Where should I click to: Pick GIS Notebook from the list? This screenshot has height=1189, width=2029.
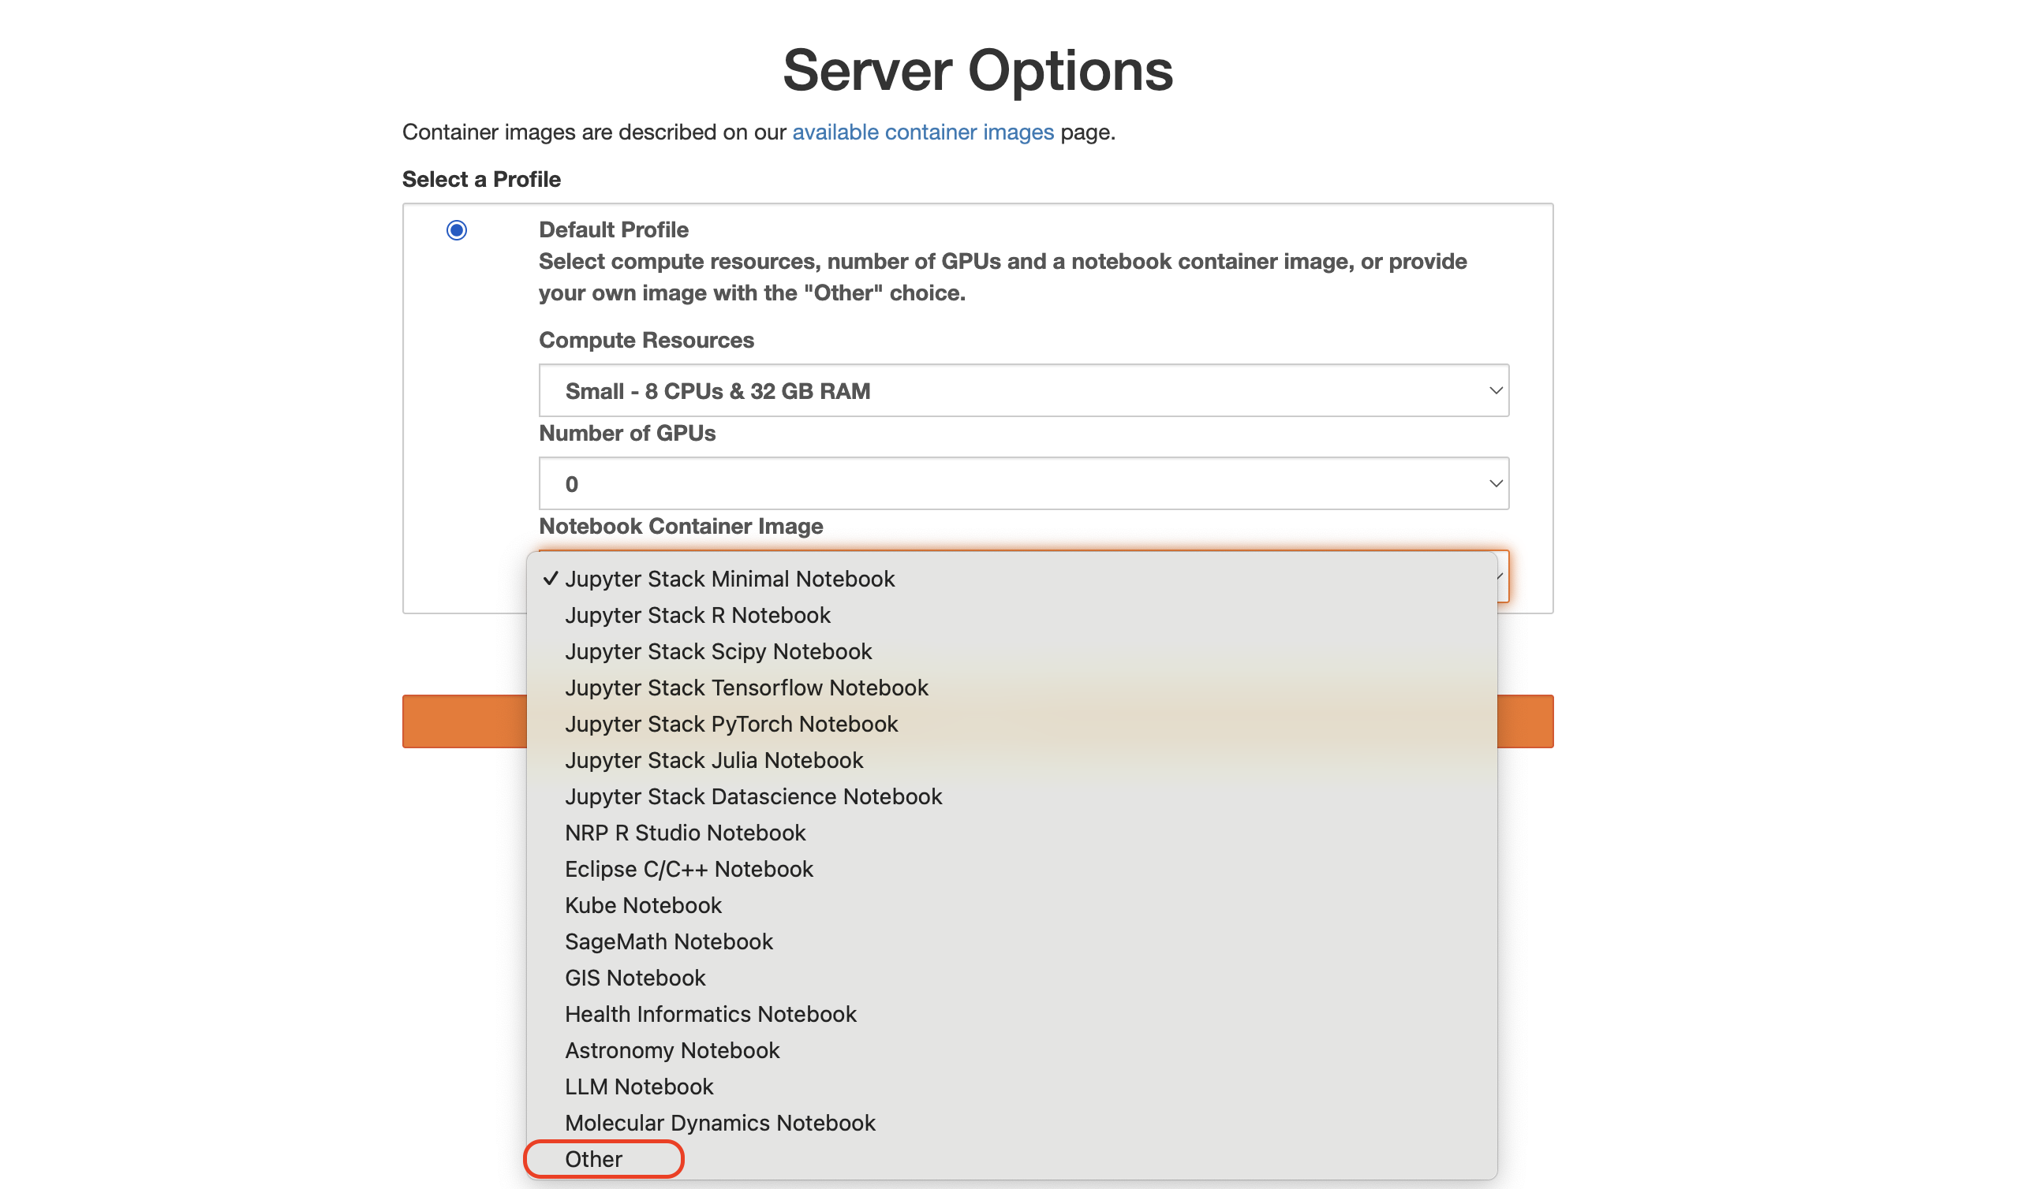(1011, 977)
